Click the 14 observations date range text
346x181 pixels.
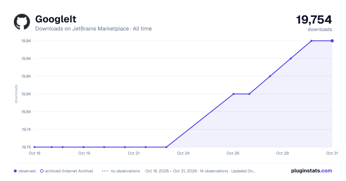[x=200, y=171]
